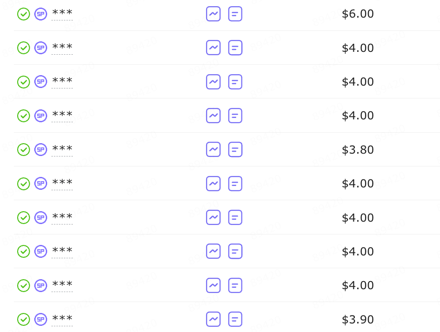
Task: Open the note icon in the $3.90 row
Action: point(235,319)
